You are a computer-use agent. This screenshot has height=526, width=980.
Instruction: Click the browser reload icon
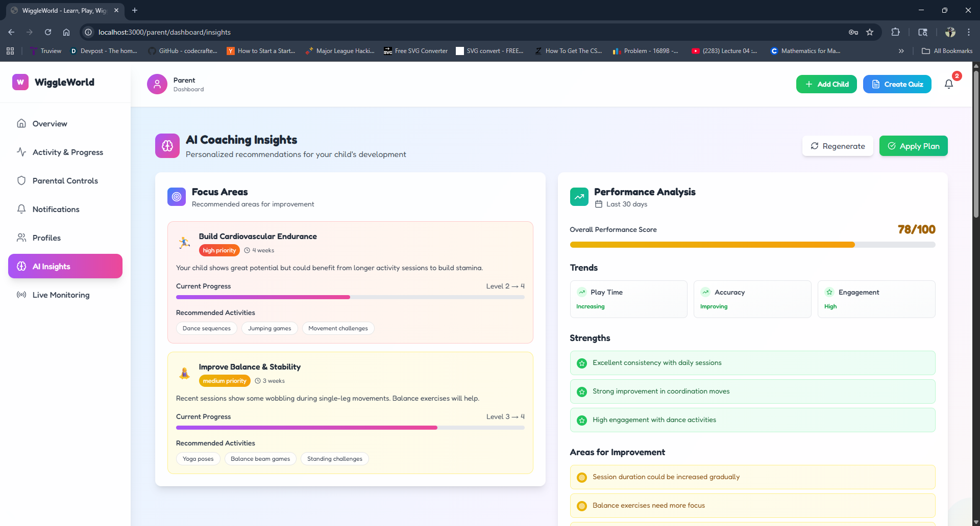(x=48, y=32)
